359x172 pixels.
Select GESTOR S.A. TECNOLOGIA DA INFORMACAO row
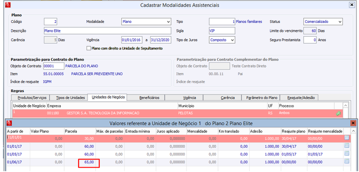(177, 113)
